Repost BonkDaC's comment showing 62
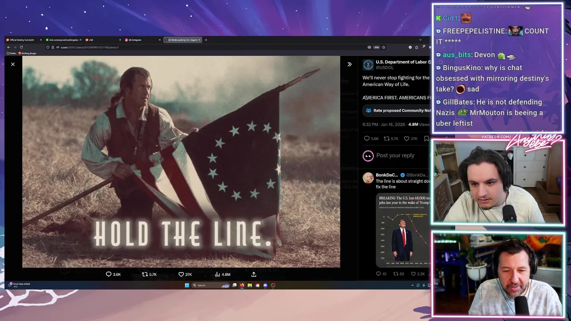This screenshot has width=571, height=321. click(398, 274)
